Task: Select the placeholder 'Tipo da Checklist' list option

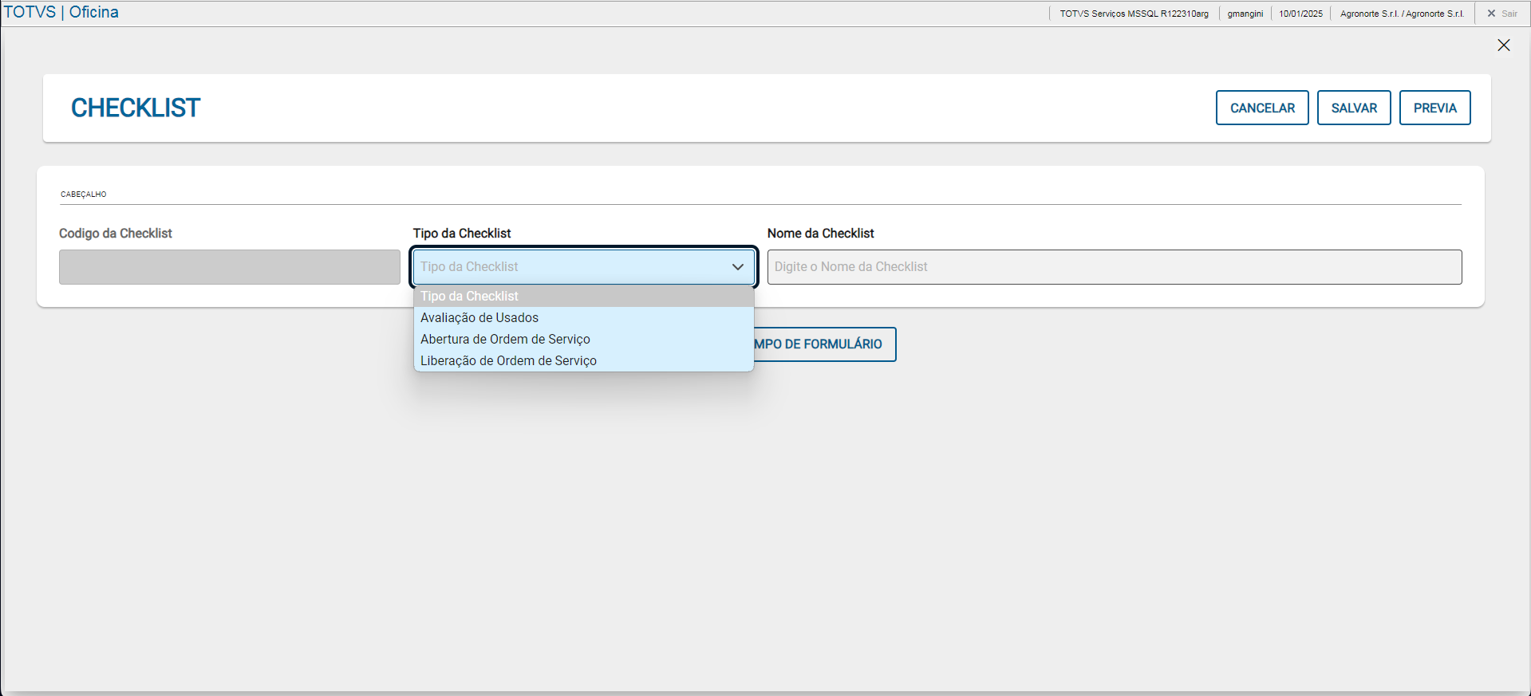Action: pyautogui.click(x=469, y=297)
